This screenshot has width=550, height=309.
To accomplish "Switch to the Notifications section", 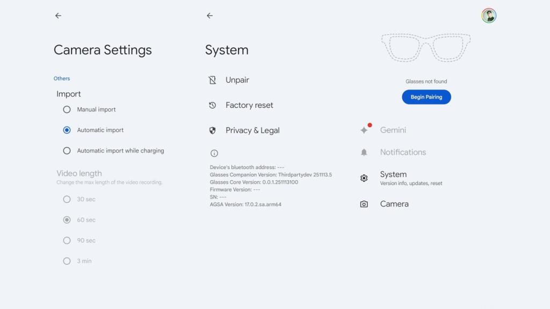I will 403,152.
